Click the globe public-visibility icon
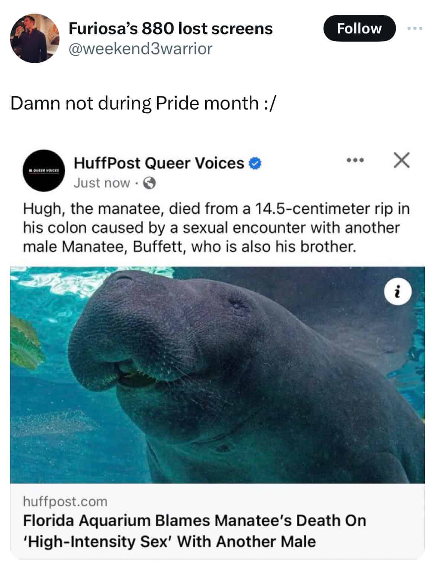 coord(149,183)
